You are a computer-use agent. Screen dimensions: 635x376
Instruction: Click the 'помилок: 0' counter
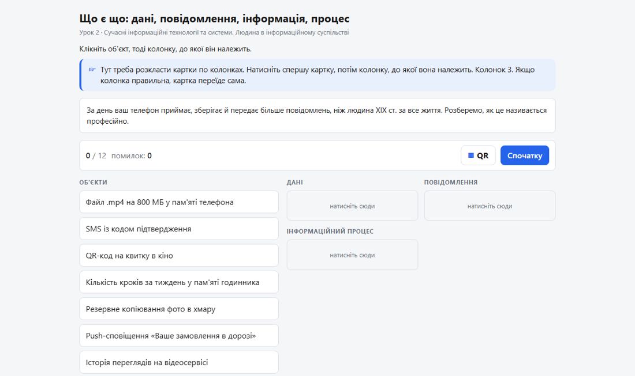[131, 155]
